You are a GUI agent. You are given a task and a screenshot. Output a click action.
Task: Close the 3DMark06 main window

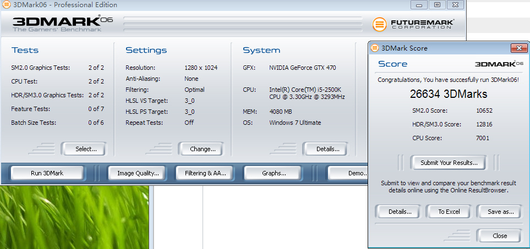pos(455,5)
